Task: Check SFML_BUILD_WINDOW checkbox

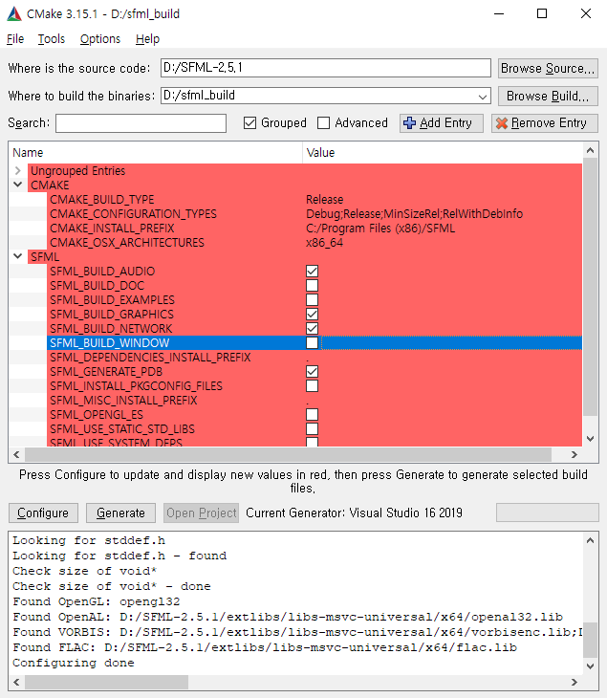Action: coord(312,342)
